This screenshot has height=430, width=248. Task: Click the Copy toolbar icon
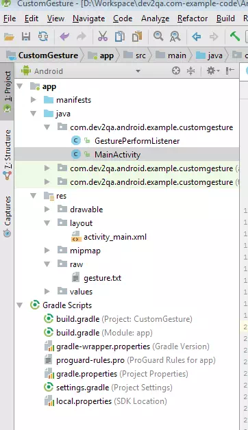click(x=120, y=36)
